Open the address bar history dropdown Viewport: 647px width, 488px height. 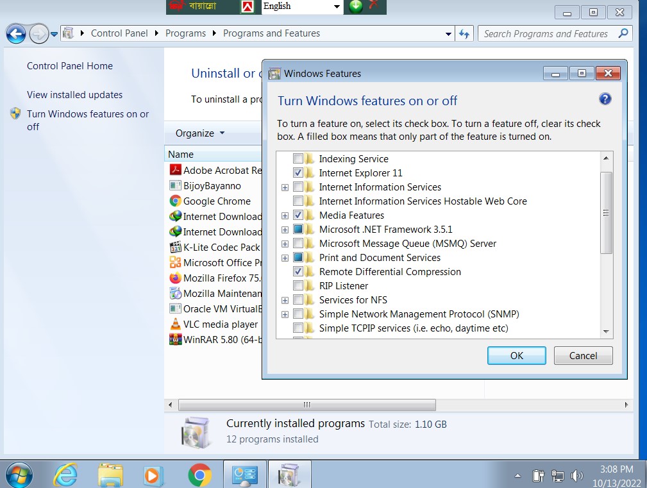click(448, 34)
